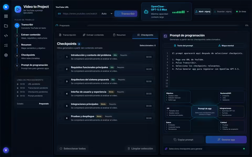Viewport: 252px width, 157px height.
Task: Open the dashboard grid icon in sidebar
Action: coord(6,16)
